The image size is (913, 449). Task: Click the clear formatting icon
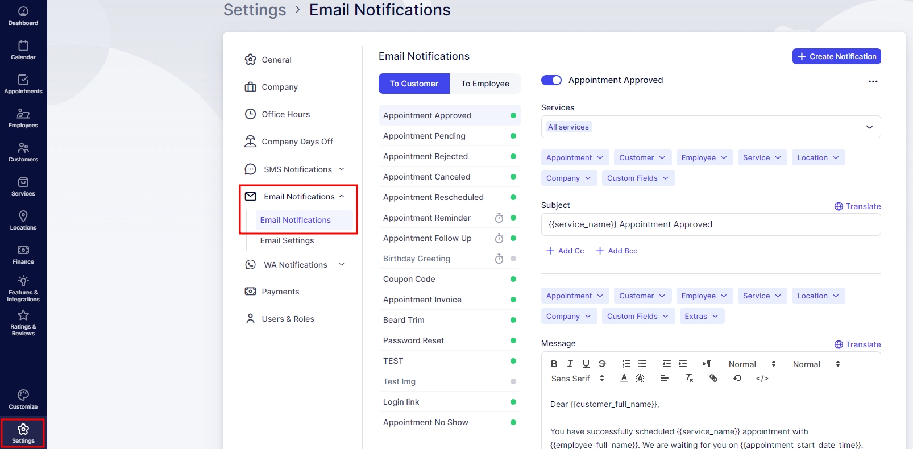[x=689, y=378]
